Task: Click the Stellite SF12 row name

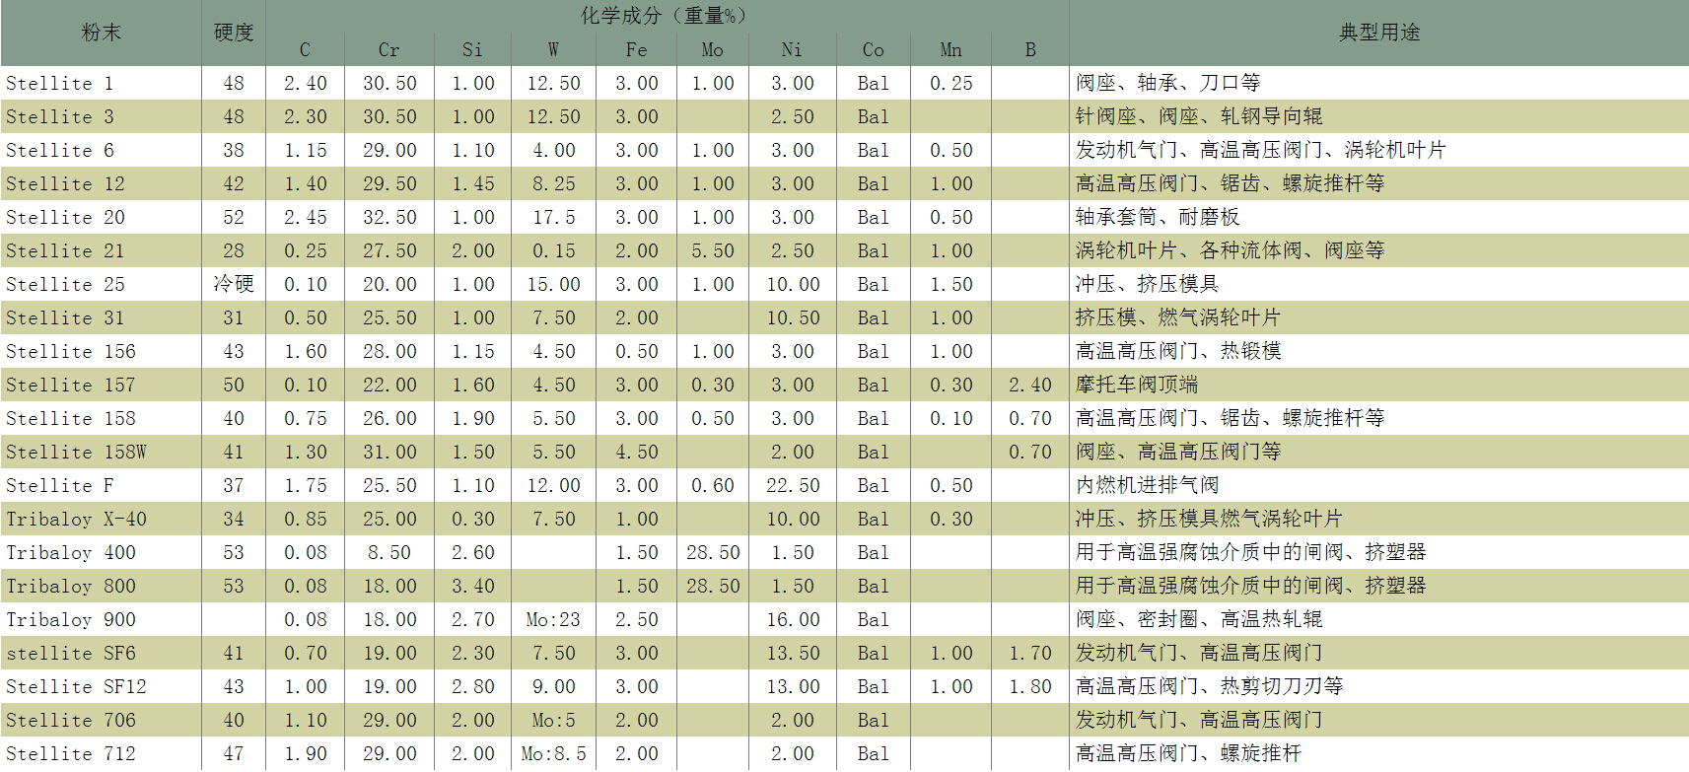Action: (76, 687)
